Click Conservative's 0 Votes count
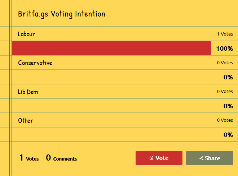238x176 pixels. [225, 63]
